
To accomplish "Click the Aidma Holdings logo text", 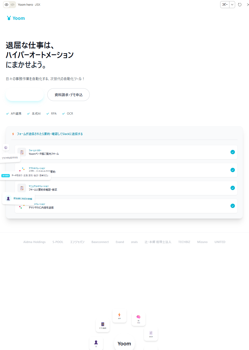I will pyautogui.click(x=35, y=242).
